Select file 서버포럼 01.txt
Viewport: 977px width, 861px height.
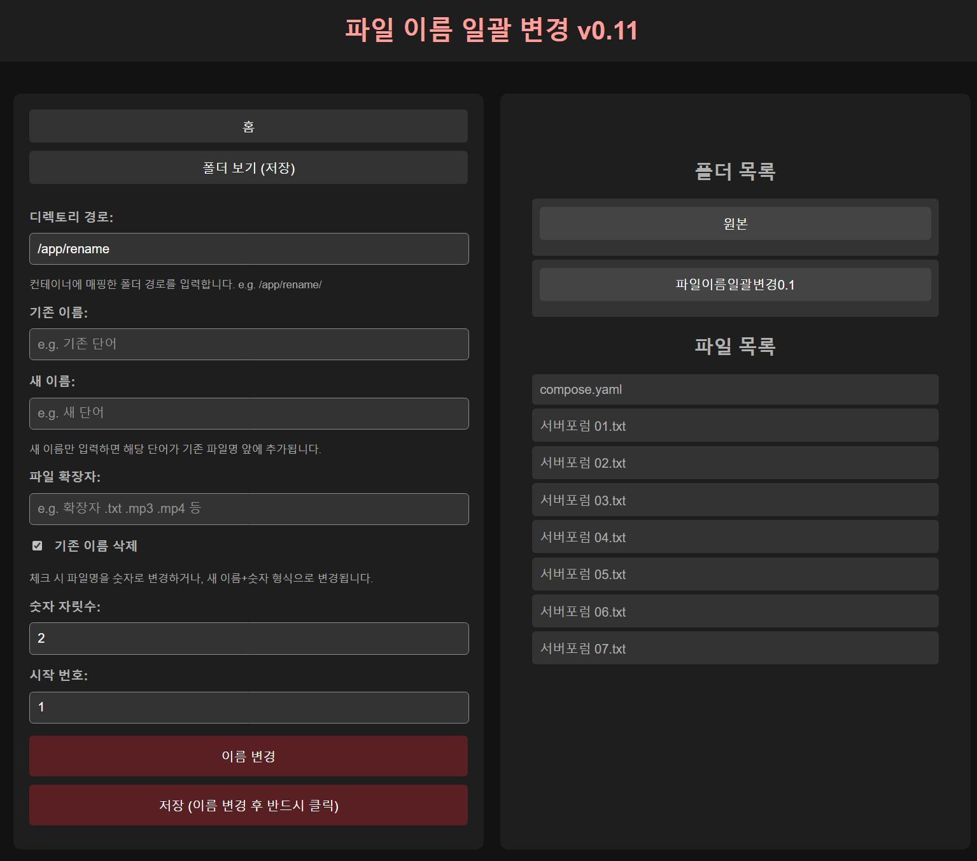tap(735, 426)
